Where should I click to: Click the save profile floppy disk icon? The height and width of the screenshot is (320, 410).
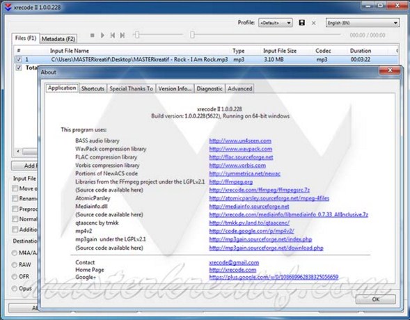point(301,23)
